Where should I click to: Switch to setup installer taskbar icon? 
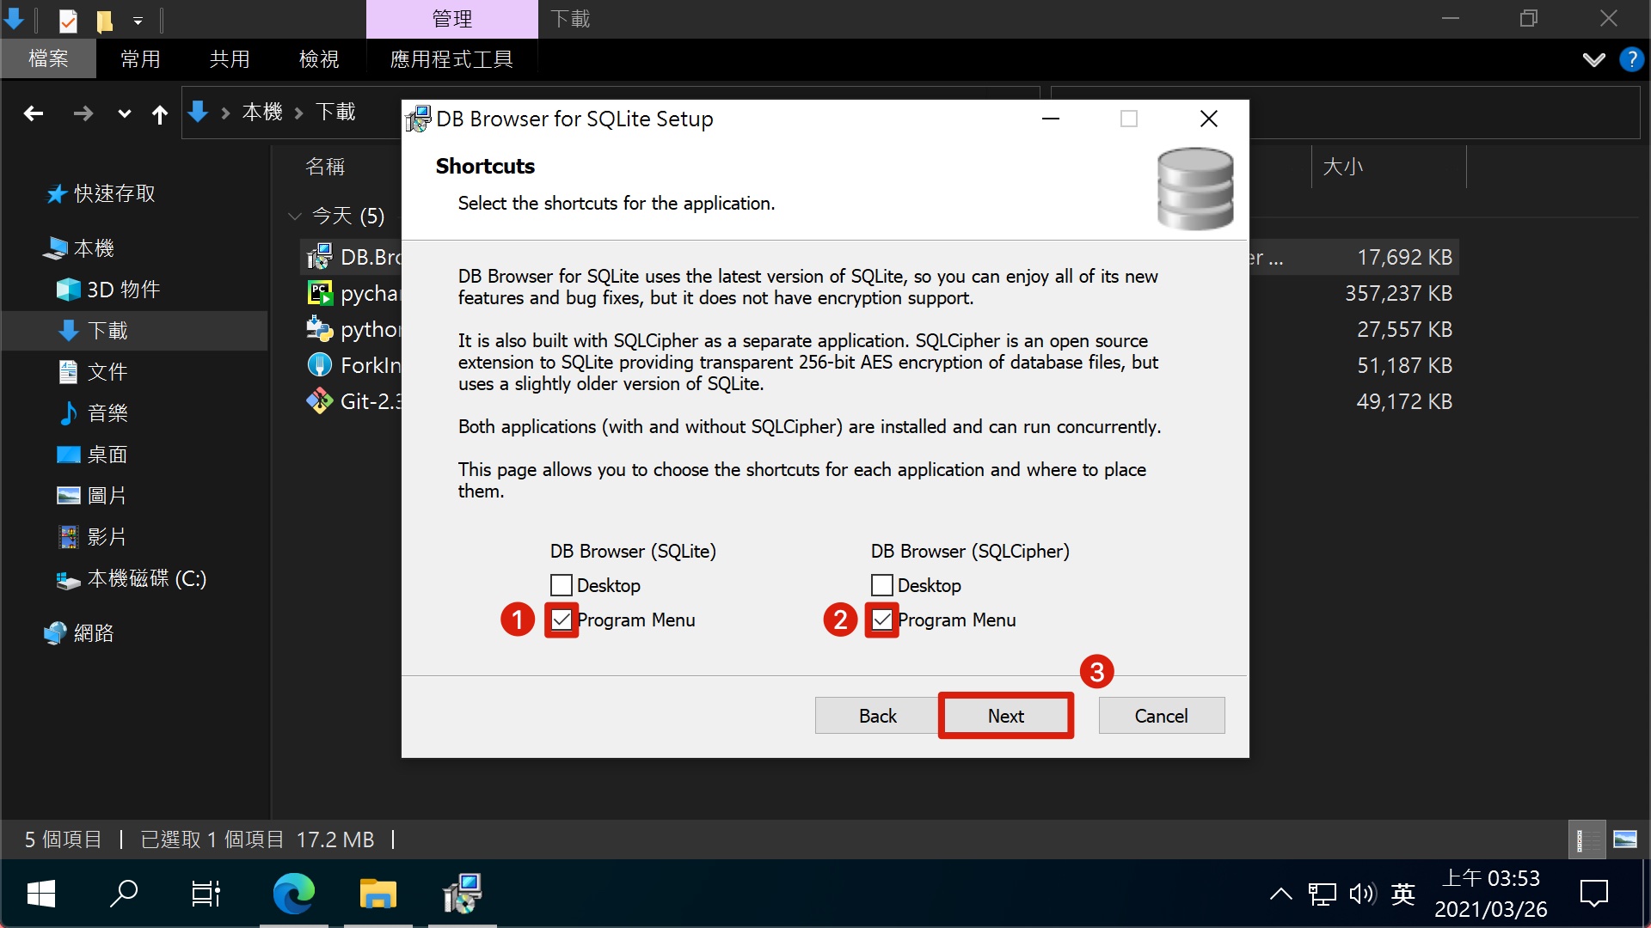(x=463, y=894)
